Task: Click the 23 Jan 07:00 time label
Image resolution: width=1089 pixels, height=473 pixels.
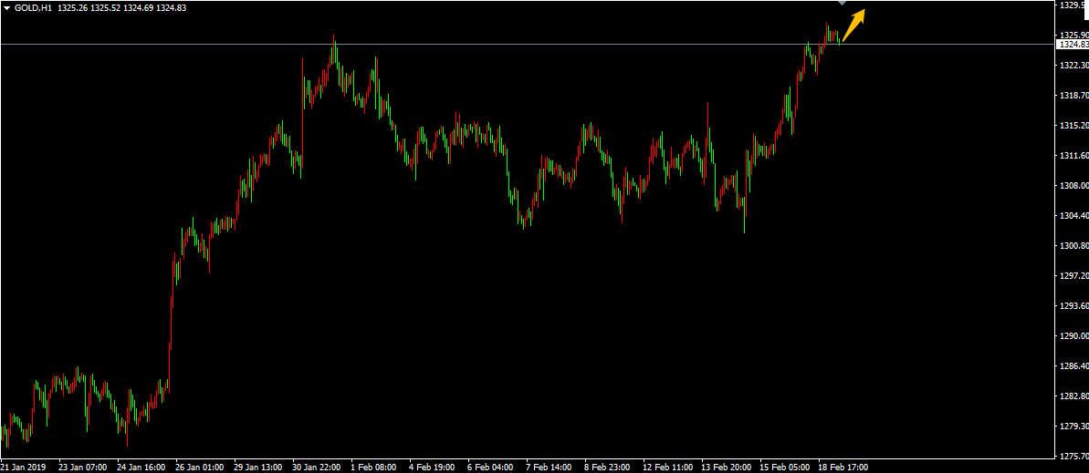Action: click(x=82, y=468)
